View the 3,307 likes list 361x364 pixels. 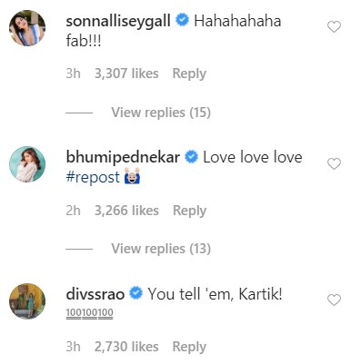click(126, 74)
